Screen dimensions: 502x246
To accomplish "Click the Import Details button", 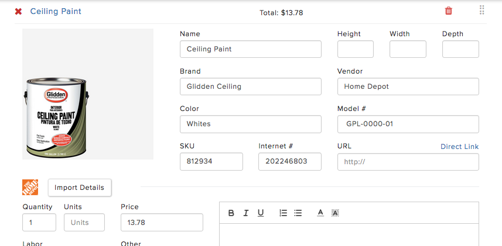I will pos(80,188).
